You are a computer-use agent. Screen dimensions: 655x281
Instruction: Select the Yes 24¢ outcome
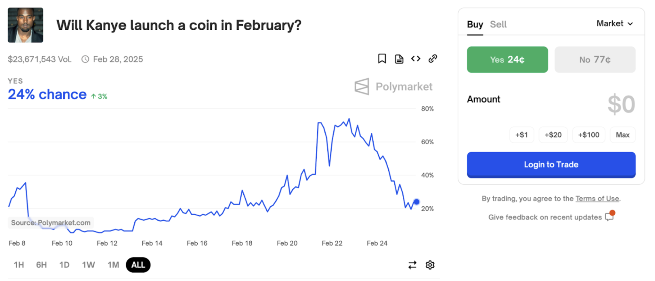pyautogui.click(x=507, y=60)
